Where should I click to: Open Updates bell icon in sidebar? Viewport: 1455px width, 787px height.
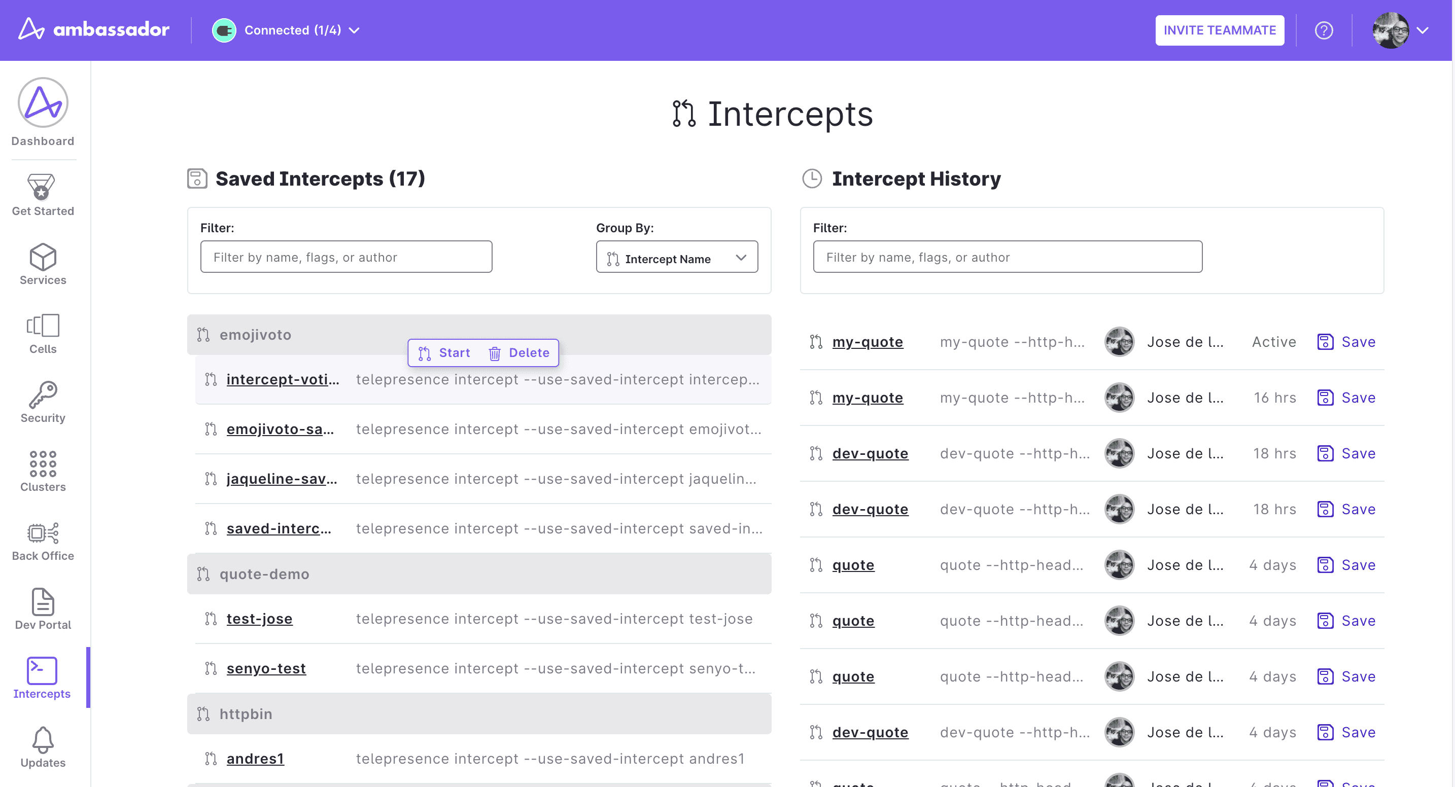pyautogui.click(x=43, y=739)
